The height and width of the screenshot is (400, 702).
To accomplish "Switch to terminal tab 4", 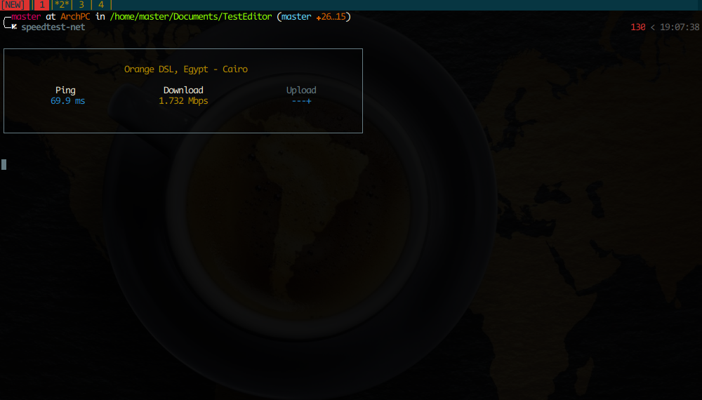I will 101,5.
